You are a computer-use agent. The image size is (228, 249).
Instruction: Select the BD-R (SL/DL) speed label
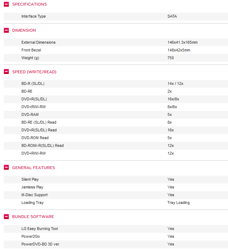coord(33,84)
